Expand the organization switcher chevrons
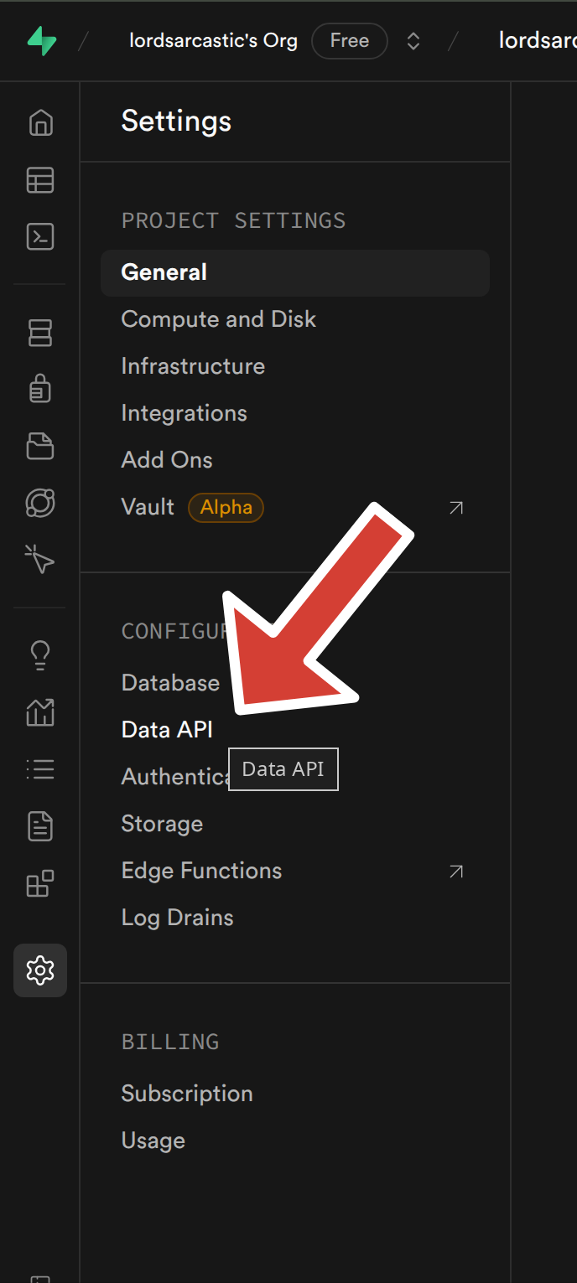577x1283 pixels. [413, 41]
